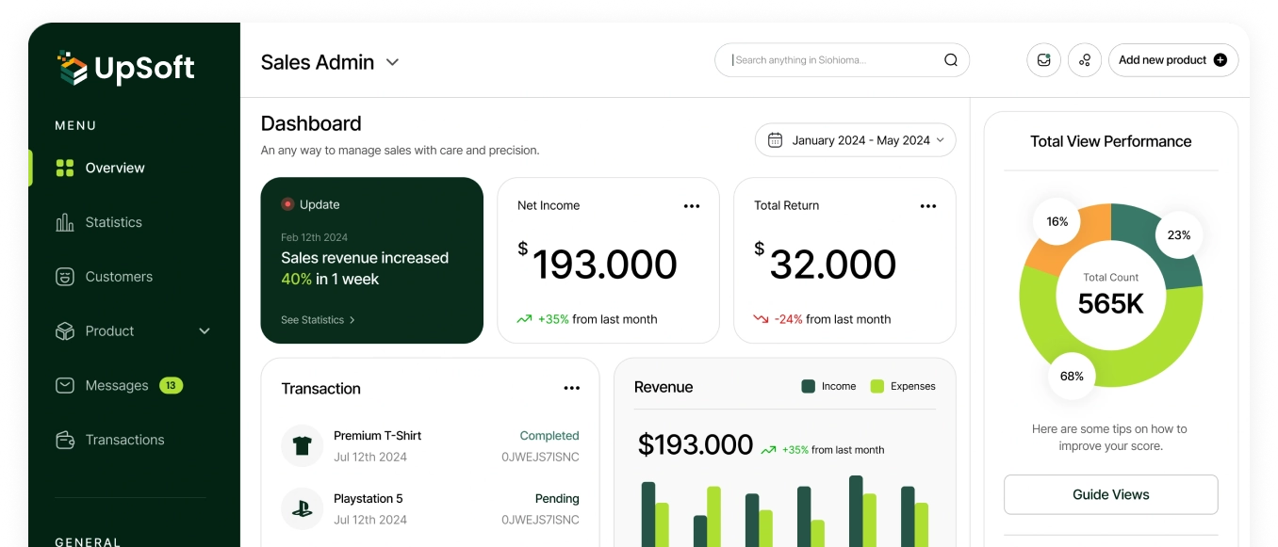The image size is (1278, 547).
Task: Follow the See Statistics link
Action: pyautogui.click(x=318, y=320)
